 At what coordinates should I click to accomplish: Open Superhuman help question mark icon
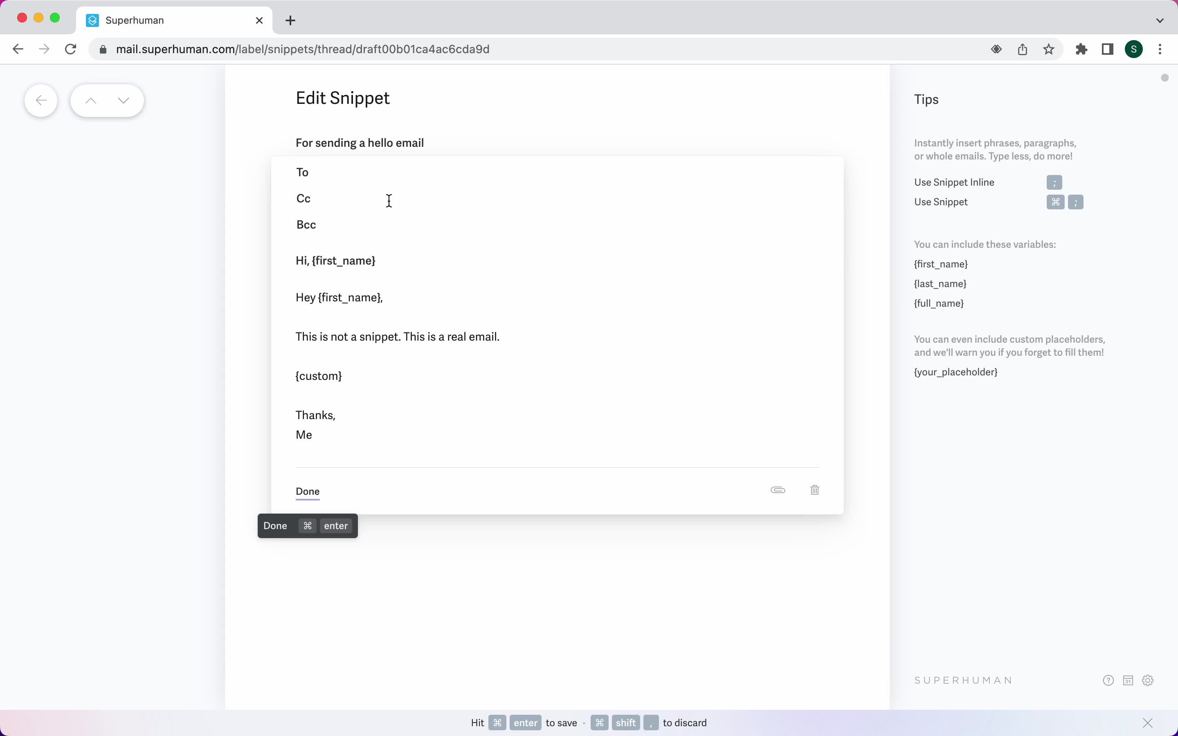coord(1108,680)
